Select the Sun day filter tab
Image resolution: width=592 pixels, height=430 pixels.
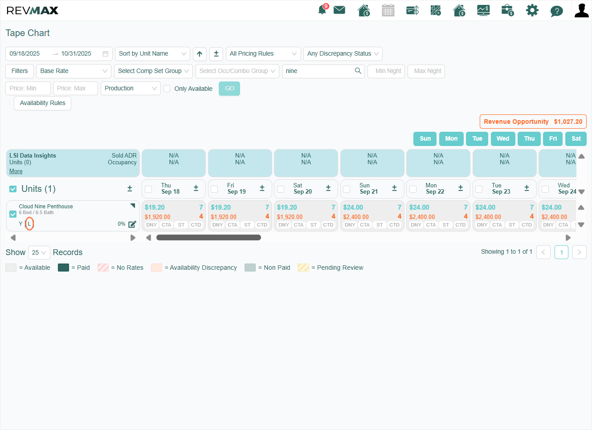[425, 139]
